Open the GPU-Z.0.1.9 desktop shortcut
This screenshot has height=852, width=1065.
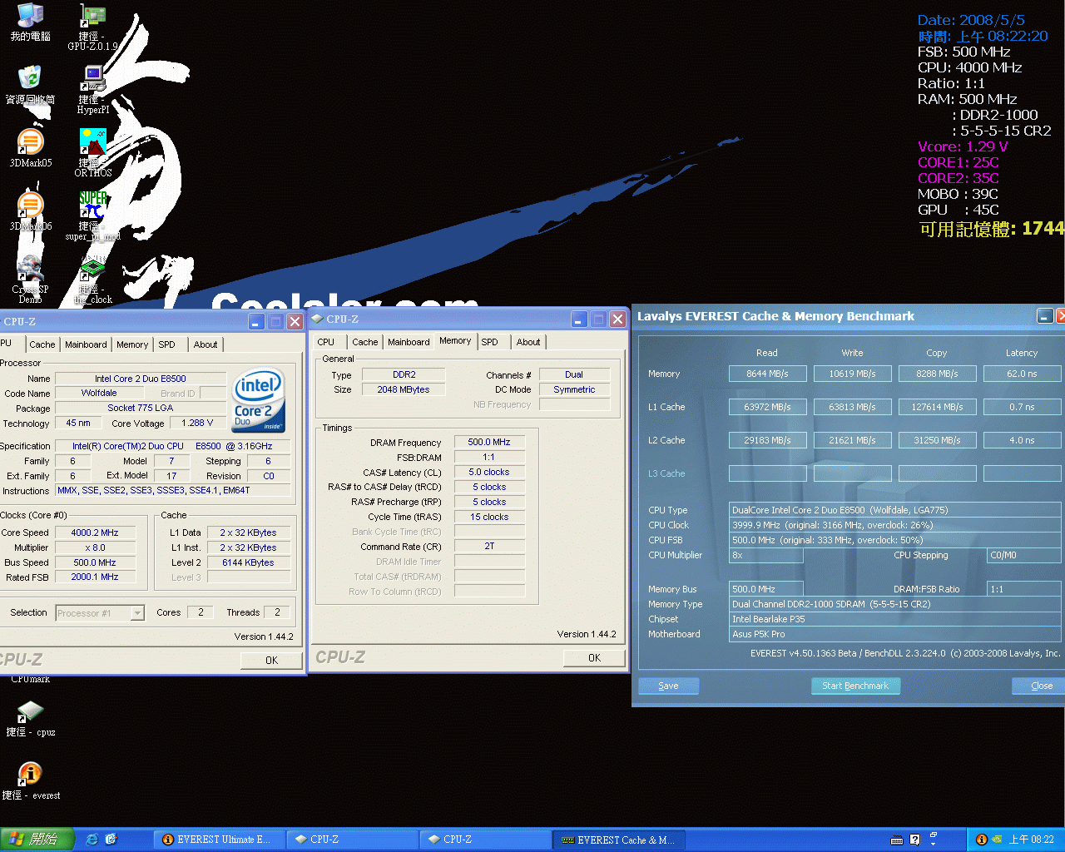tap(93, 27)
